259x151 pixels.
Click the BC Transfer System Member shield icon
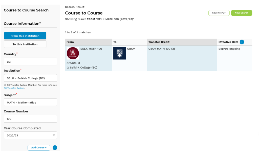point(5,85)
